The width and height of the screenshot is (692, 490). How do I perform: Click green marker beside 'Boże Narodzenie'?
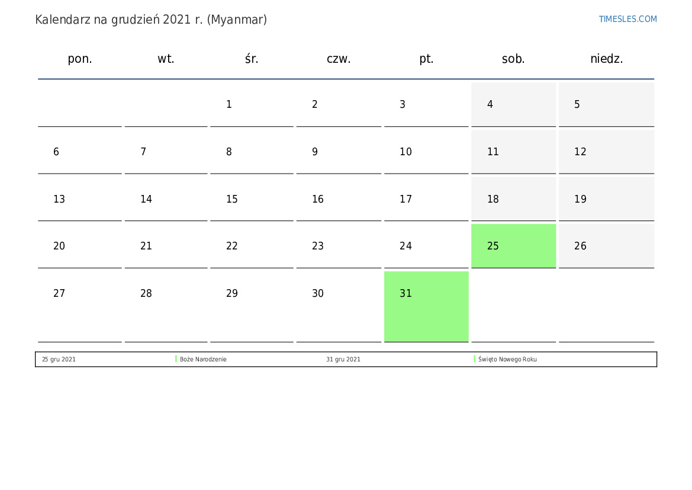click(176, 359)
